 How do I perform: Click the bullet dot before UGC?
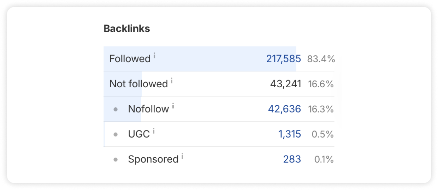pos(116,134)
